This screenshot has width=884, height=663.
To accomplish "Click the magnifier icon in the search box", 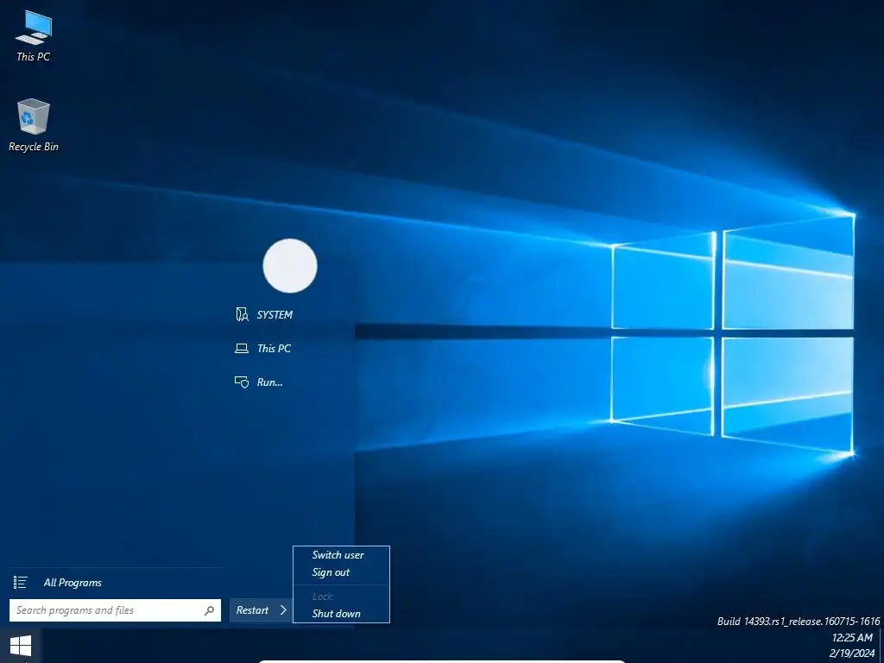I will point(209,610).
